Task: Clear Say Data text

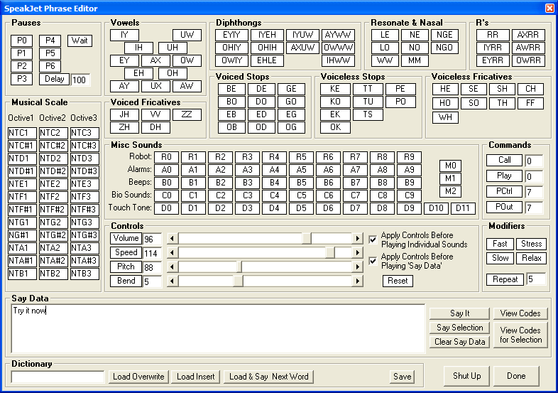Action: click(460, 342)
